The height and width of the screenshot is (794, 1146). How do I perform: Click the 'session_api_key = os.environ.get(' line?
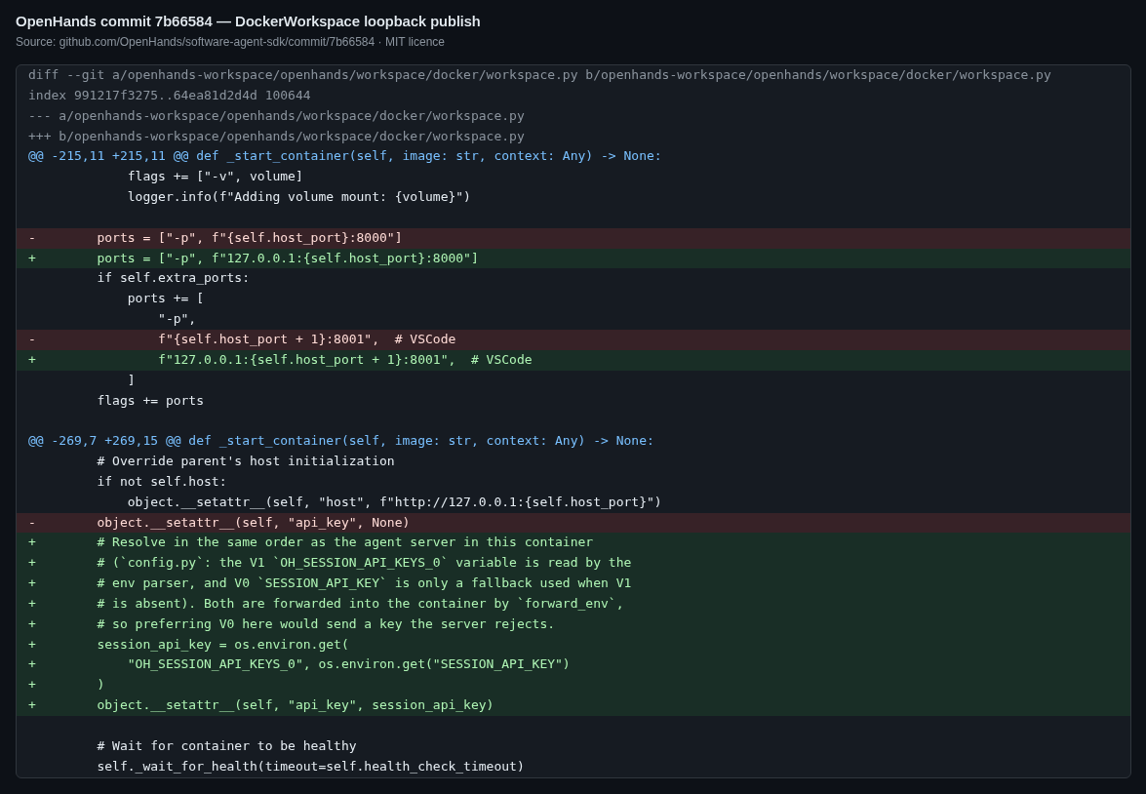573,645
